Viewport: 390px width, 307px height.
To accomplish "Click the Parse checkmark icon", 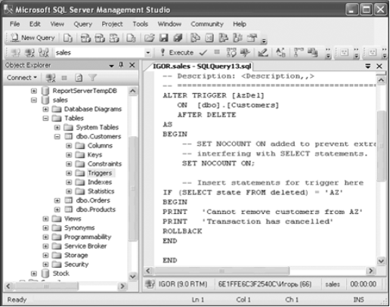I will click(203, 52).
